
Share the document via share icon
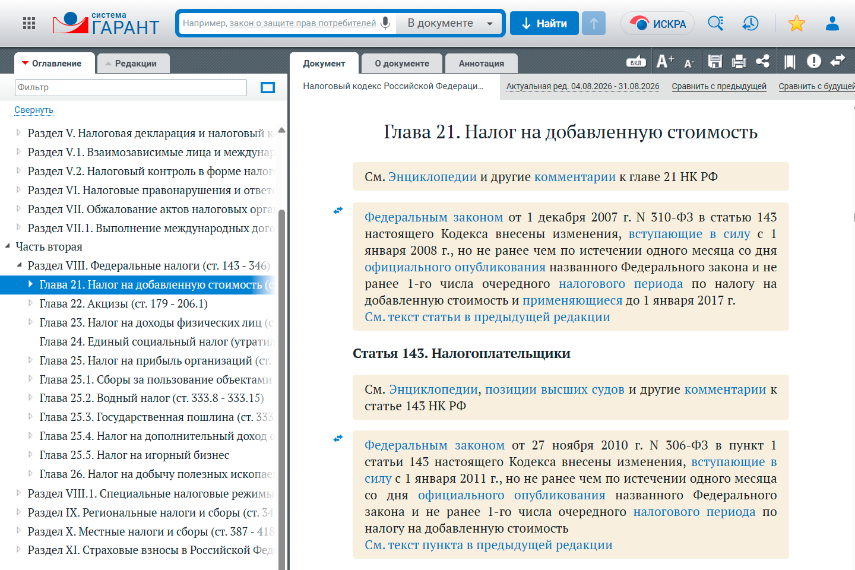click(x=763, y=61)
